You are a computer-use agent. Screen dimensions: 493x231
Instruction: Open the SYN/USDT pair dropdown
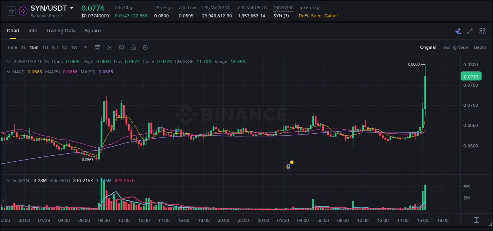point(72,8)
